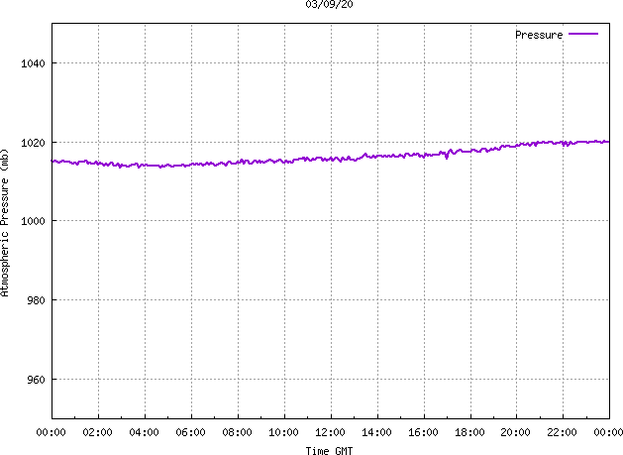Select the 960 y-axis label
623x455 pixels.
[37, 380]
